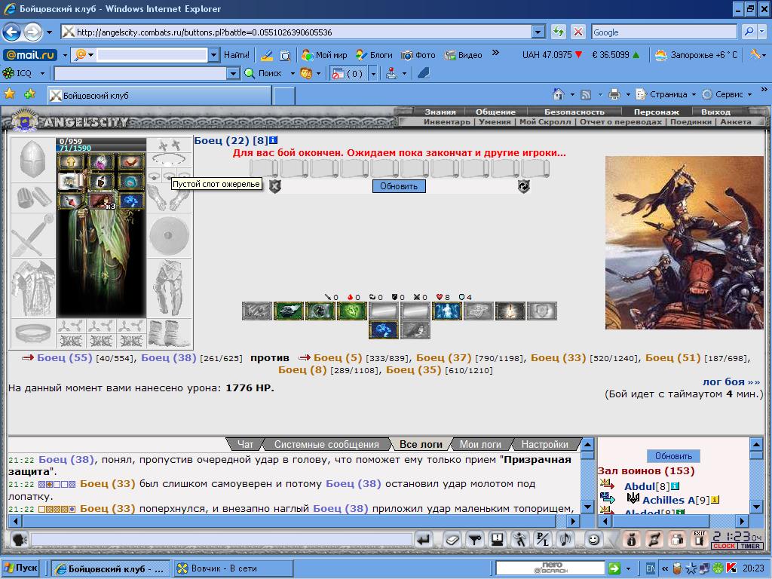Click the IE Stop loading icon
The width and height of the screenshot is (772, 579).
(578, 32)
